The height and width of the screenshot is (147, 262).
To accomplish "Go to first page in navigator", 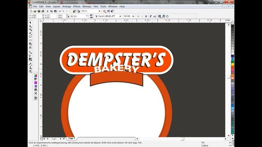I will 44,139.
